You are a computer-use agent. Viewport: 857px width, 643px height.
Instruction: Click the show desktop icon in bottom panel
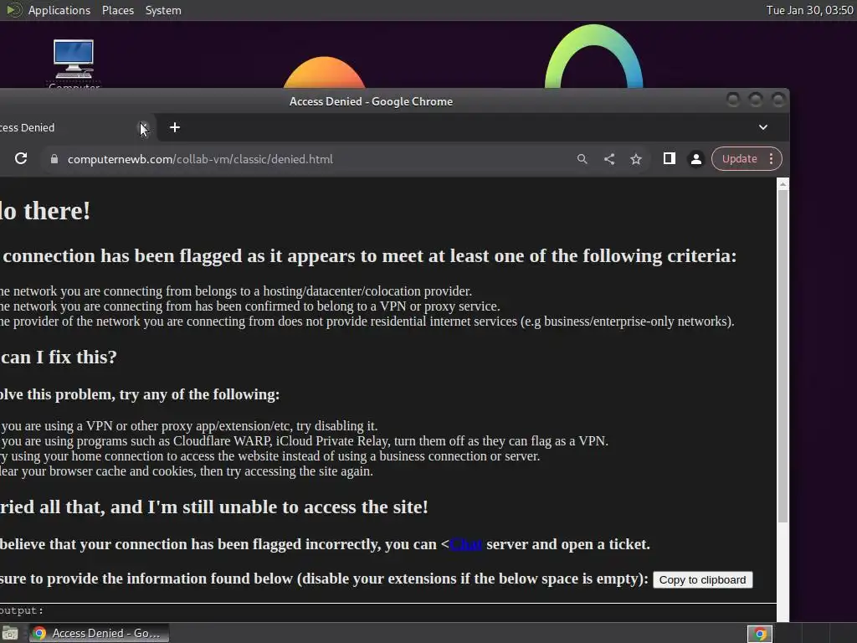(10, 633)
